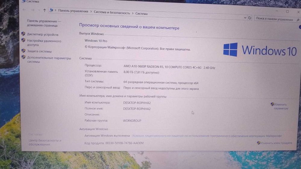The width and height of the screenshot is (301, 169).
Task: Click the shield icon next to 'Изменить параметры'
Action: coord(272,104)
